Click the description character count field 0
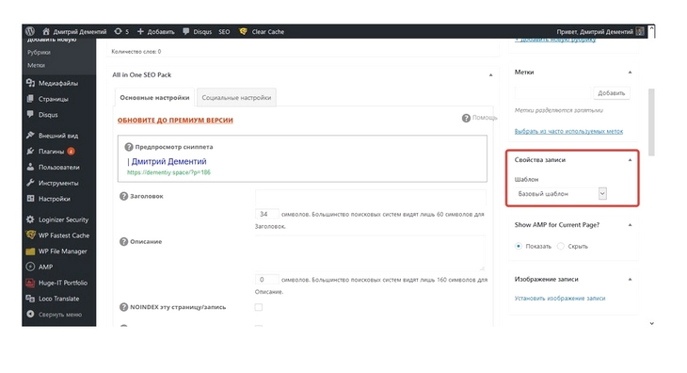The image size is (687, 373). [x=267, y=279]
